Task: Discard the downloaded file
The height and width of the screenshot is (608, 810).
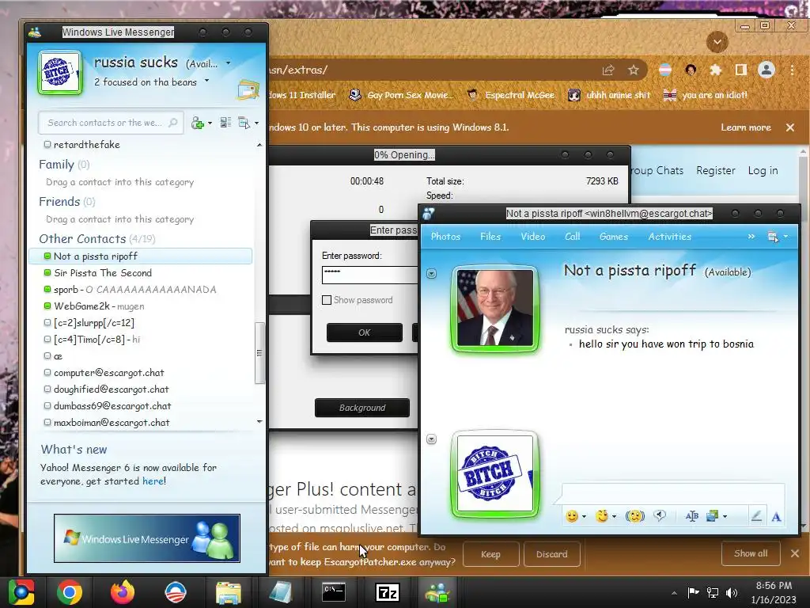Action: pyautogui.click(x=551, y=554)
